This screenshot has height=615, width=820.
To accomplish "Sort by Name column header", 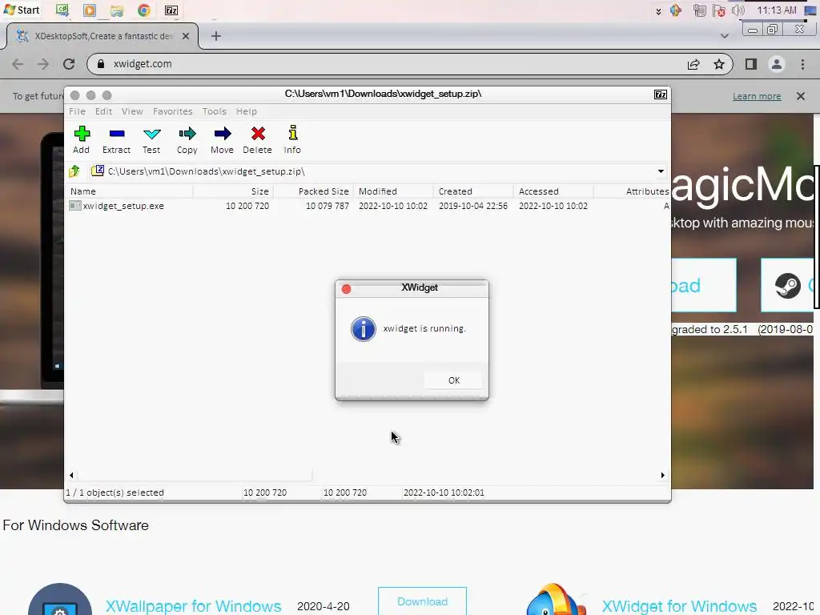I will coord(131,191).
